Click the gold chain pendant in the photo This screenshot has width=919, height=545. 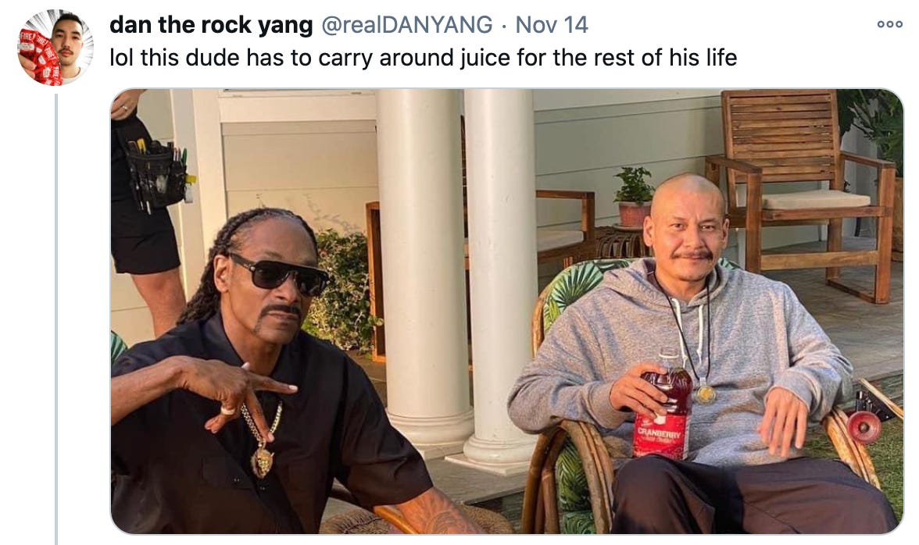click(x=262, y=461)
